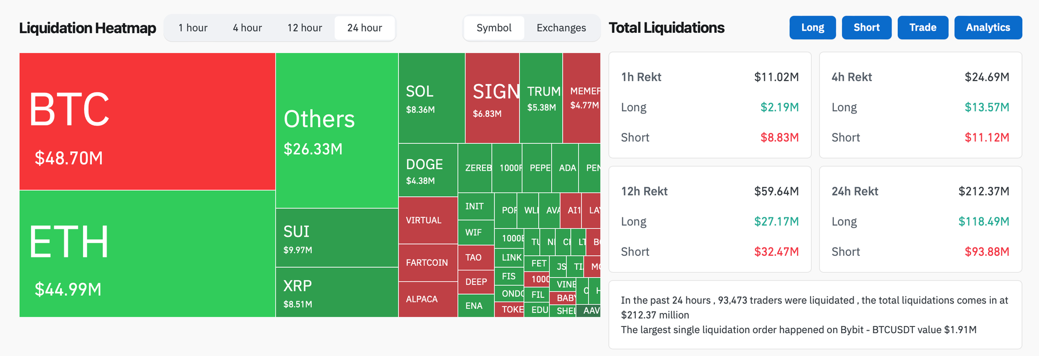Click the SUI $9.97M tile
This screenshot has height=356, width=1039.
tap(337, 238)
